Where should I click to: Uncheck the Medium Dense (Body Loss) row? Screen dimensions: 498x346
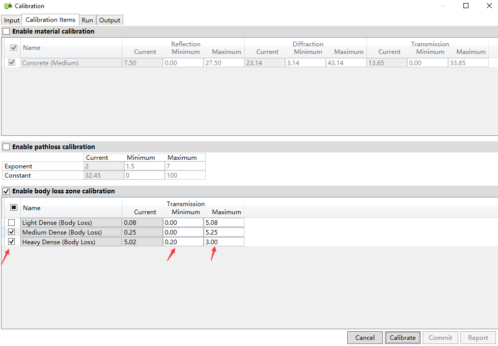click(x=11, y=232)
